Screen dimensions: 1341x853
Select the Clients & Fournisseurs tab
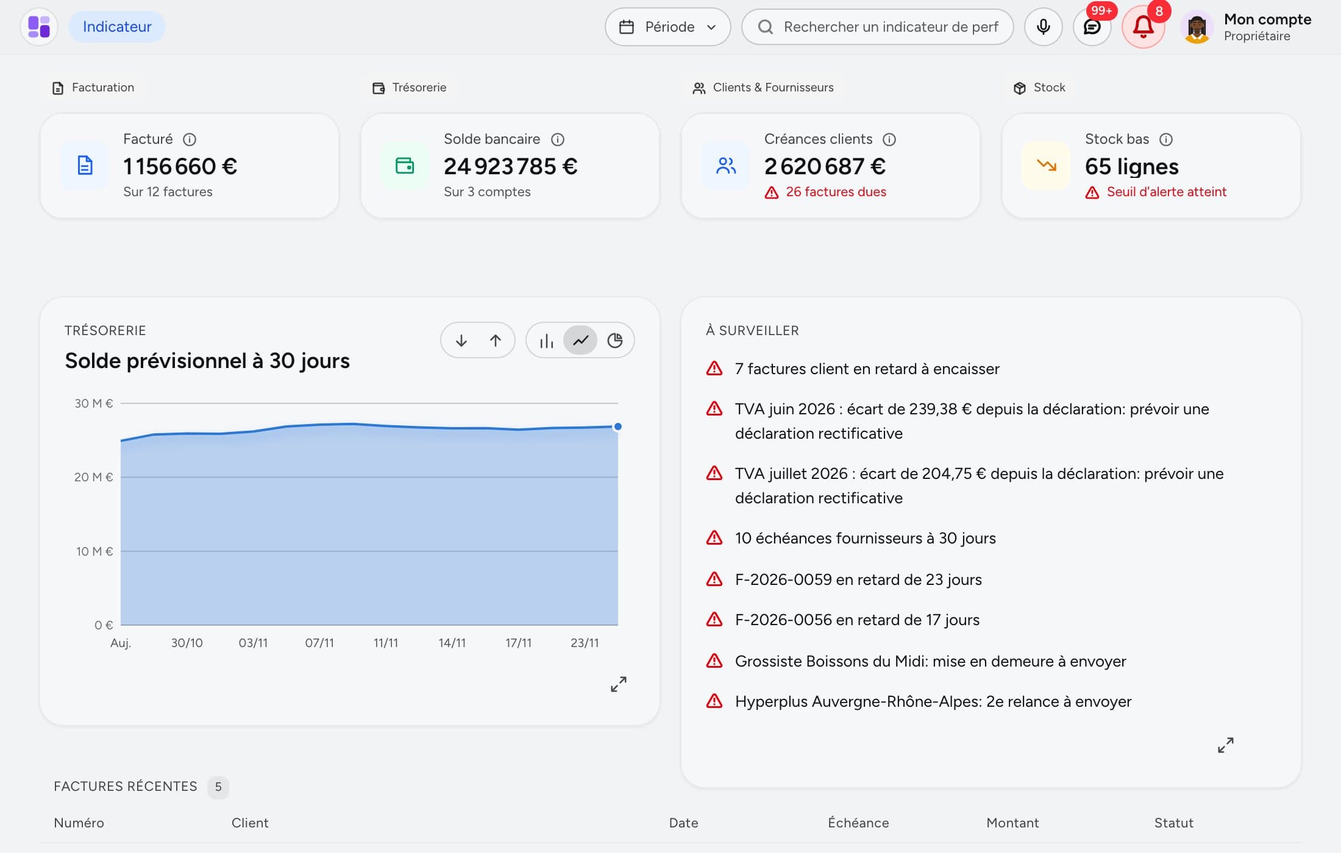[x=763, y=88]
